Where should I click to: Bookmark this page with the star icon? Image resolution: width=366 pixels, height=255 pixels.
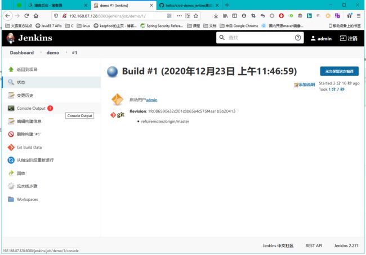point(196,16)
